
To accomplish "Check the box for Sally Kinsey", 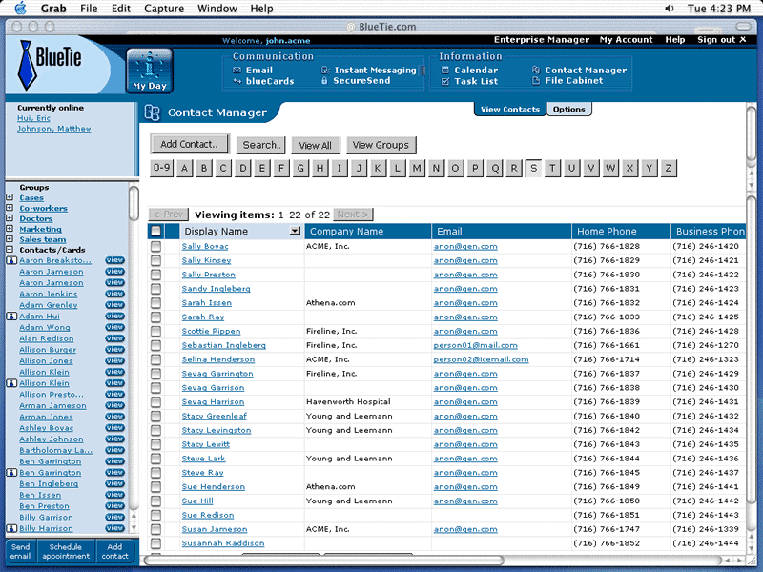I will coord(155,260).
